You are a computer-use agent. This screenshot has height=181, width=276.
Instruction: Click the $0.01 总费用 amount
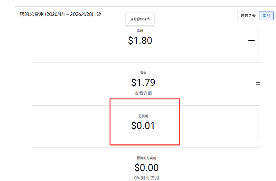[x=143, y=126]
